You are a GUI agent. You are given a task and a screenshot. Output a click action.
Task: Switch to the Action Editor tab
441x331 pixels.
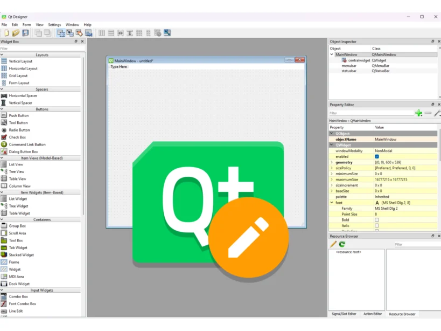coord(373,314)
